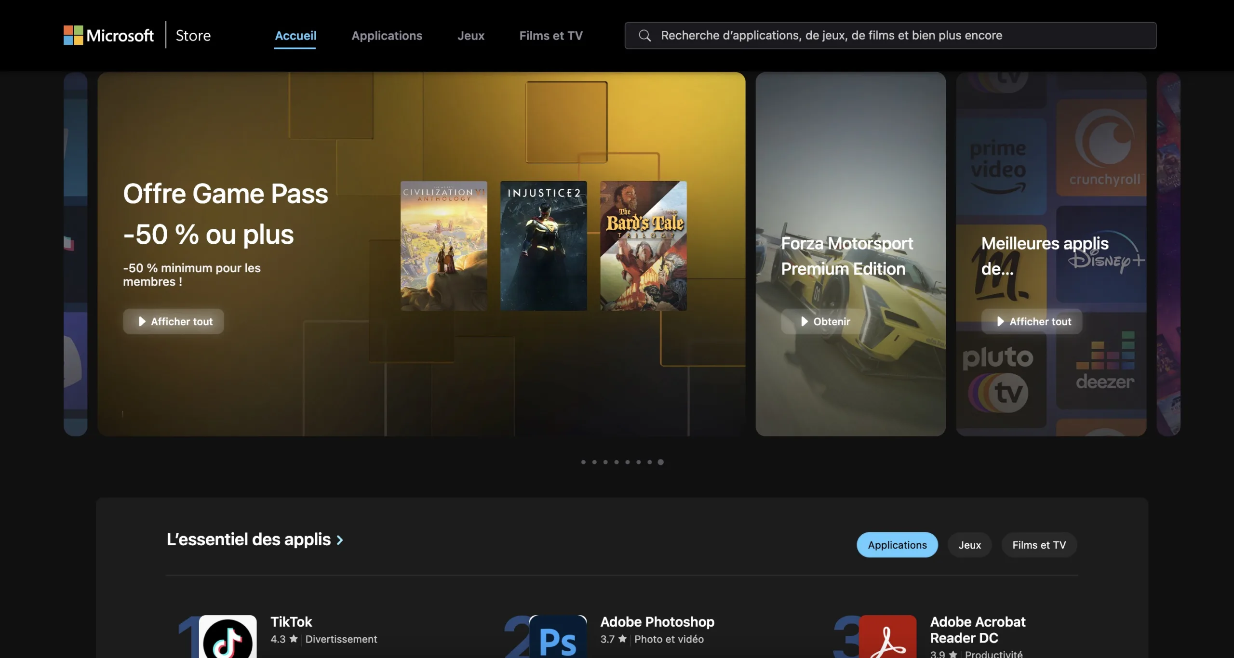Click the search magnifier icon
Screen dimensions: 1234x658
644,35
